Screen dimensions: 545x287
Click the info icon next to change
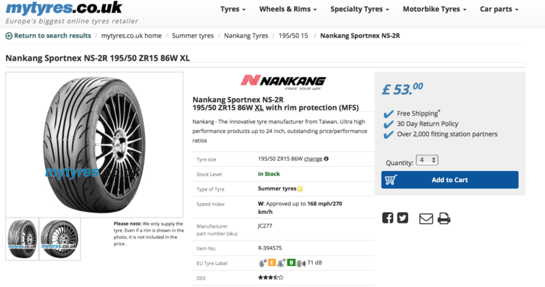[x=326, y=159]
